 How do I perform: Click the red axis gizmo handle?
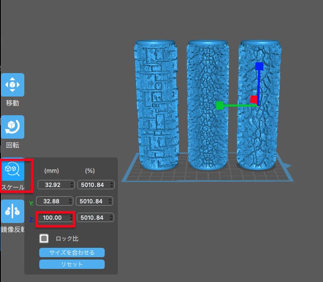coord(254,99)
